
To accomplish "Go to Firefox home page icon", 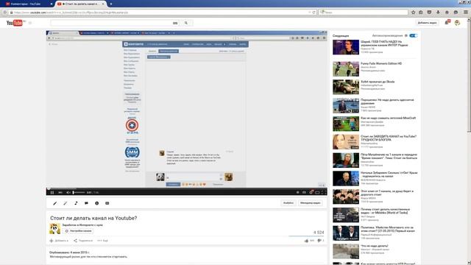I will (447, 13).
